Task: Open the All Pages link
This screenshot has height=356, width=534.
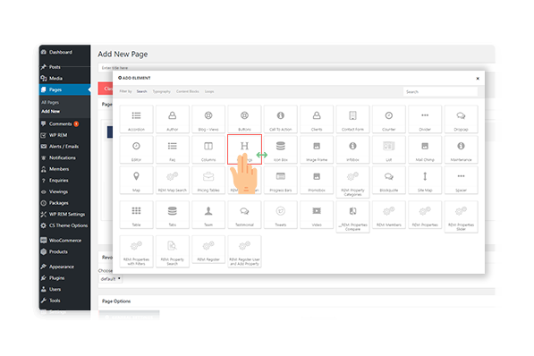Action: [50, 102]
